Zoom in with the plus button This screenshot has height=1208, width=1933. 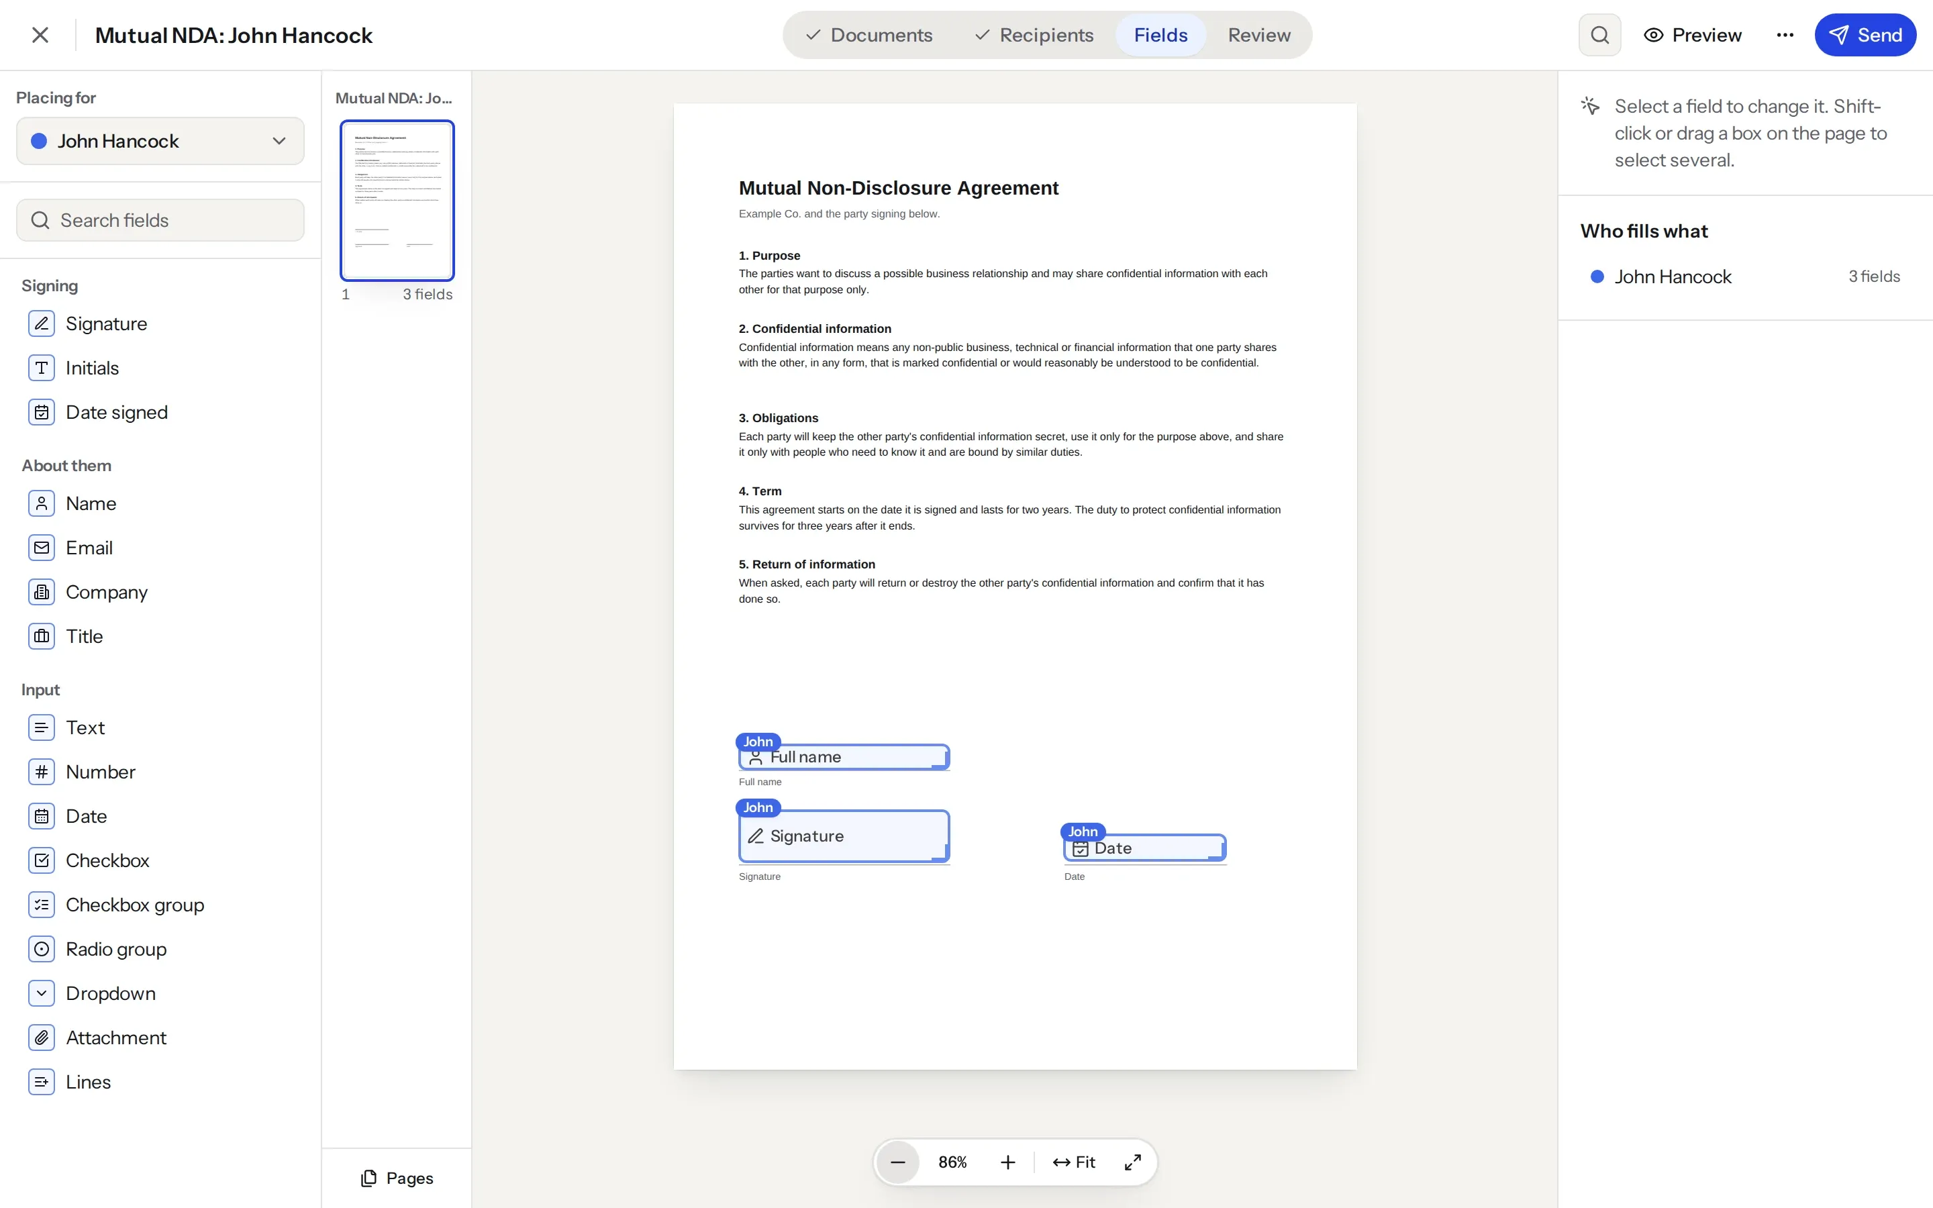(1008, 1162)
